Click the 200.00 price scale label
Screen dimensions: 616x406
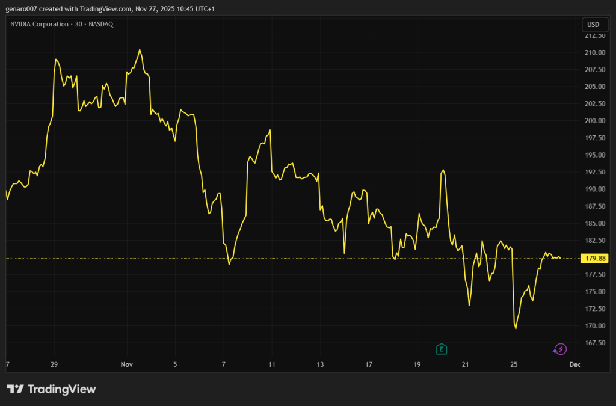point(594,121)
